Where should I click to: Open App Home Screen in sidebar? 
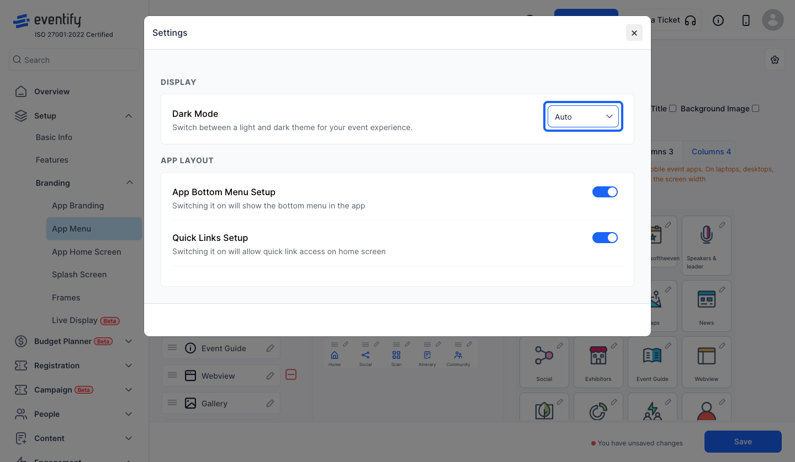[x=87, y=252]
